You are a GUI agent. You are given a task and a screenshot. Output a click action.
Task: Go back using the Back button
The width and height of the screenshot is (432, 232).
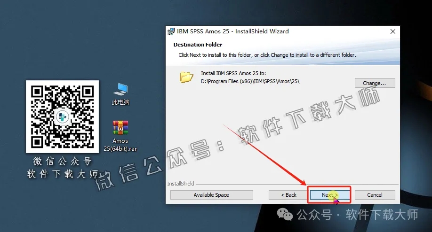coord(288,195)
